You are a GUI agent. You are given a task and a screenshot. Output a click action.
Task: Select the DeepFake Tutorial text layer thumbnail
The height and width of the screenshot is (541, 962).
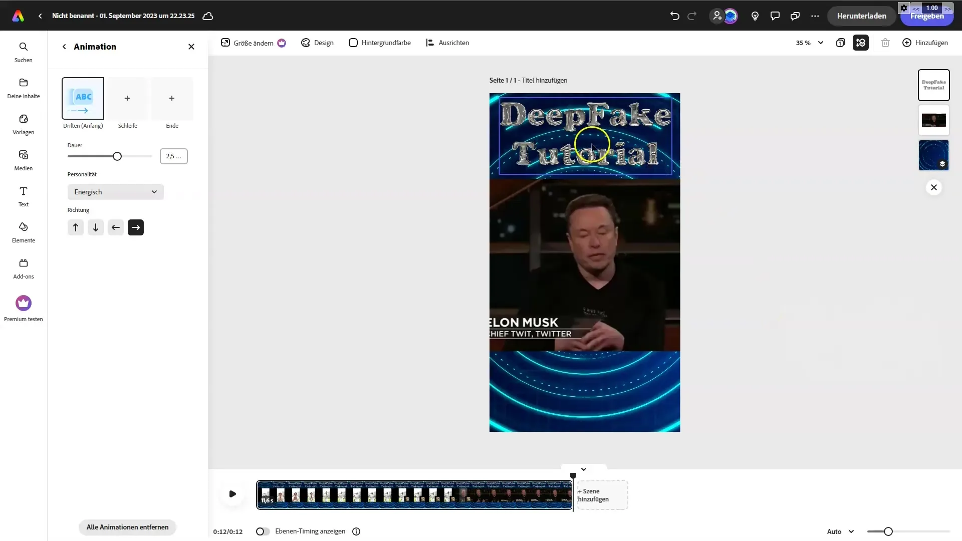click(x=934, y=85)
